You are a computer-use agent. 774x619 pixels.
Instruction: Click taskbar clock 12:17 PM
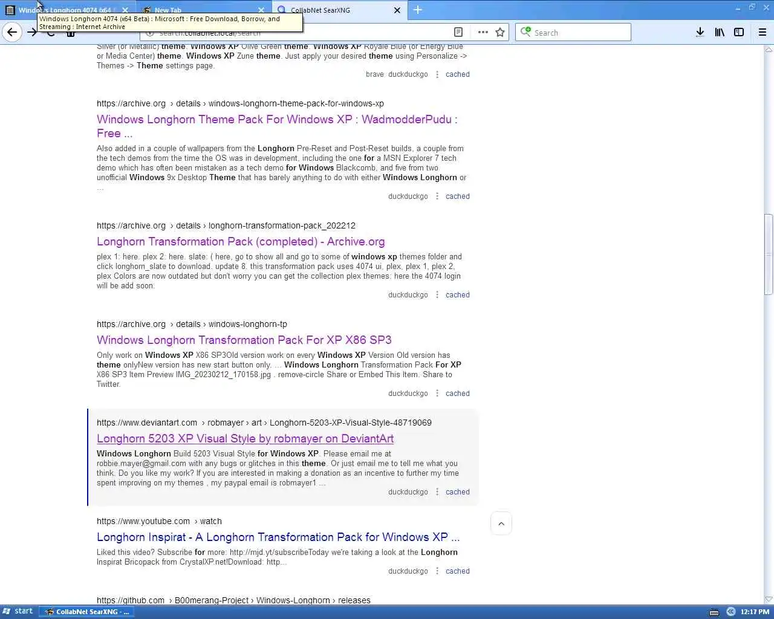pos(755,612)
